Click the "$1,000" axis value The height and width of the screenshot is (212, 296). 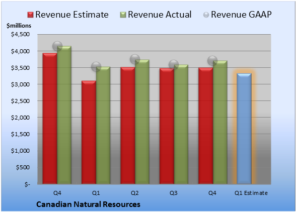click(x=20, y=151)
